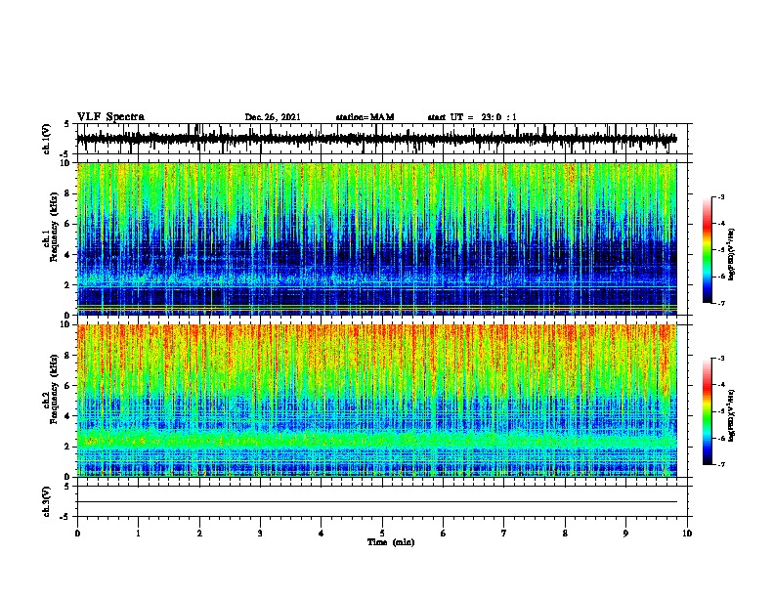Viewport: 774px width, 598px height.
Task: Click time axis tick label "3"
Action: pyautogui.click(x=260, y=534)
